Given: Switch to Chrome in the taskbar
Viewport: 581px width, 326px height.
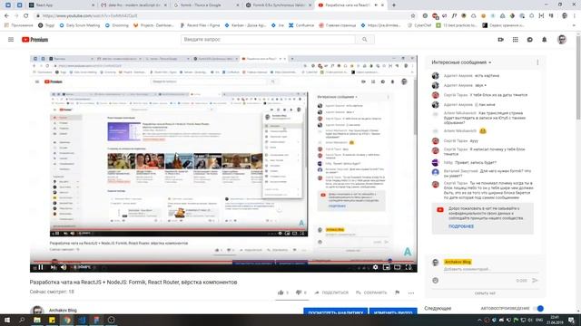Looking at the screenshot, I should click(66, 320).
